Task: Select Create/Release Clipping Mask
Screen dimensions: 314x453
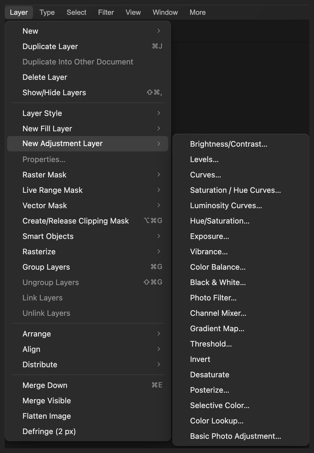Action: point(88,221)
